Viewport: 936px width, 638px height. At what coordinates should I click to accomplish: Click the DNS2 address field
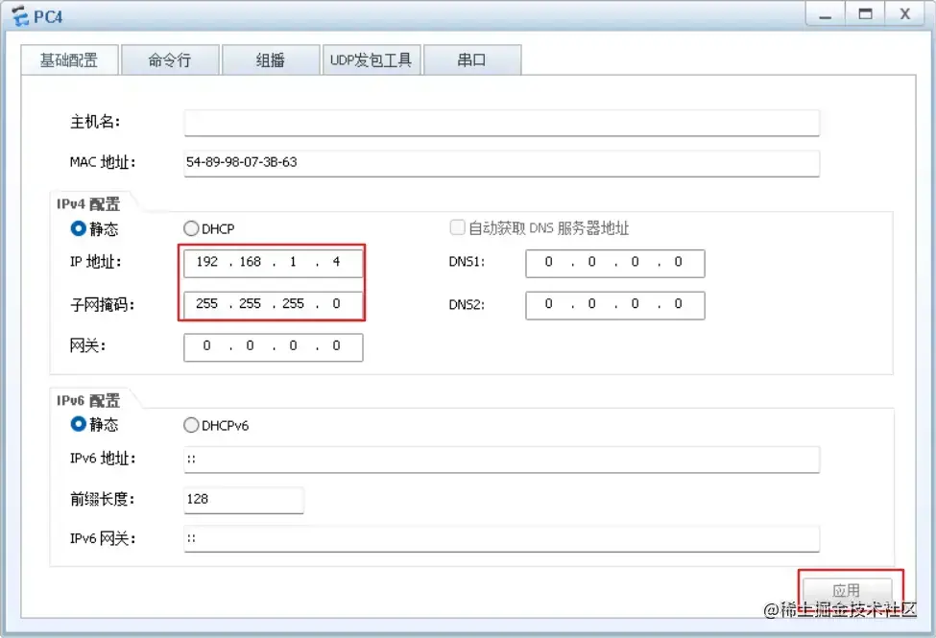pyautogui.click(x=614, y=305)
